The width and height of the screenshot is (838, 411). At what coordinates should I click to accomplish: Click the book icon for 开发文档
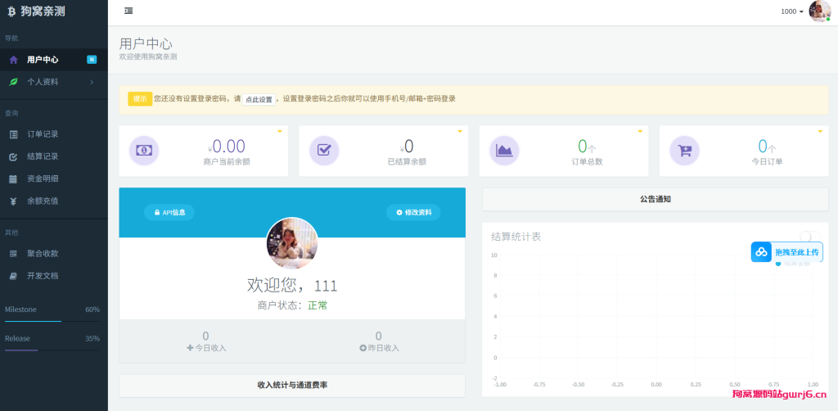(x=13, y=276)
